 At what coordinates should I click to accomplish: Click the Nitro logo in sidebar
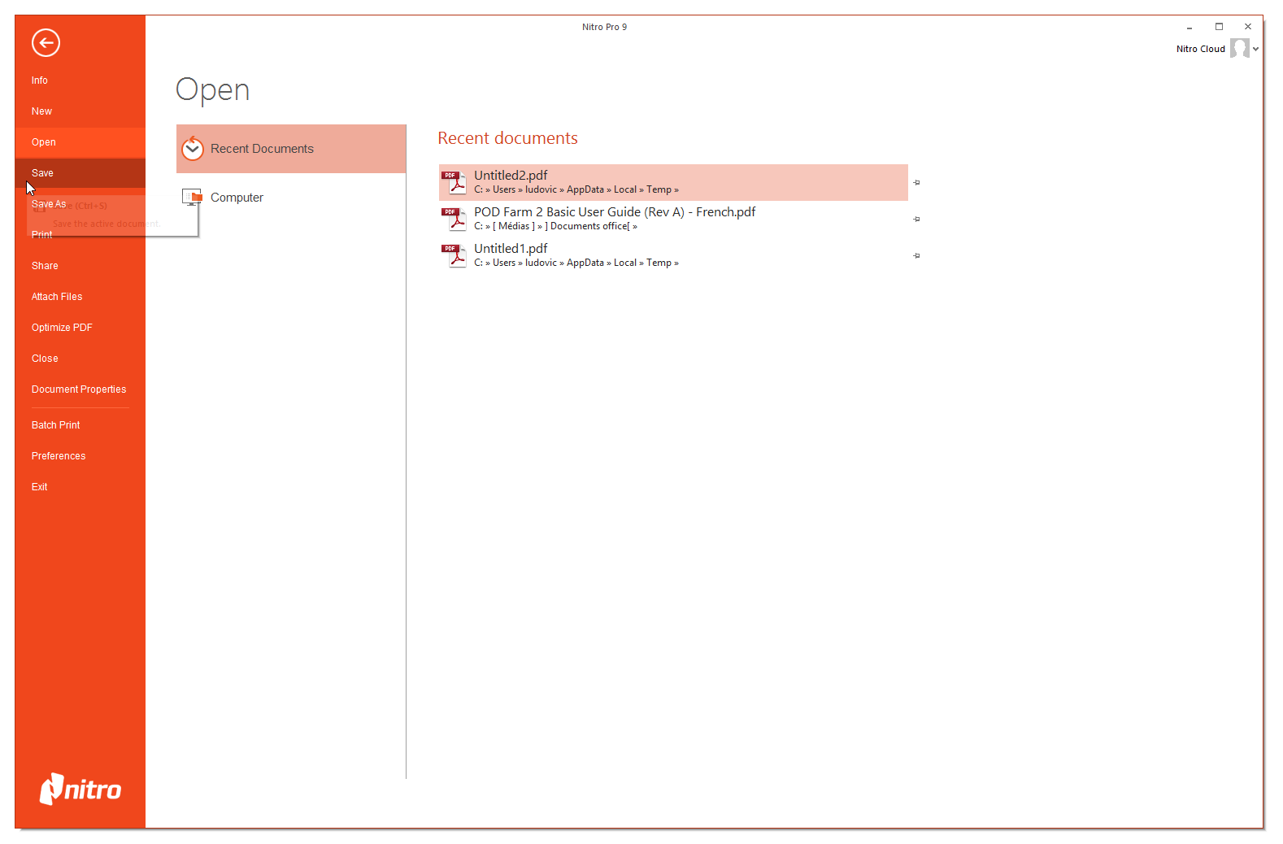tap(80, 789)
